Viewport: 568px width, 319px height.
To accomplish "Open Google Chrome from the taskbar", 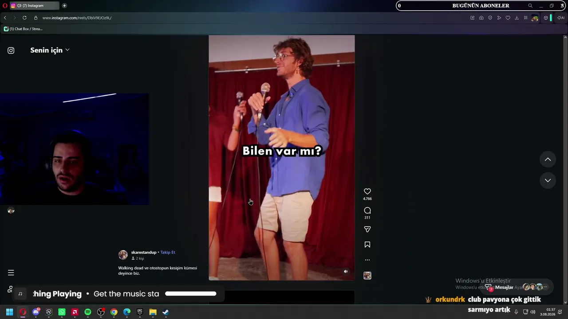I will coord(114,312).
